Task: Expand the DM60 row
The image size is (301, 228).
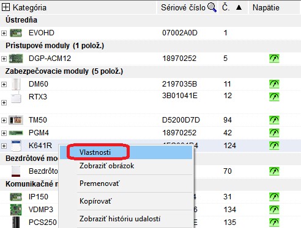Action: pos(4,84)
